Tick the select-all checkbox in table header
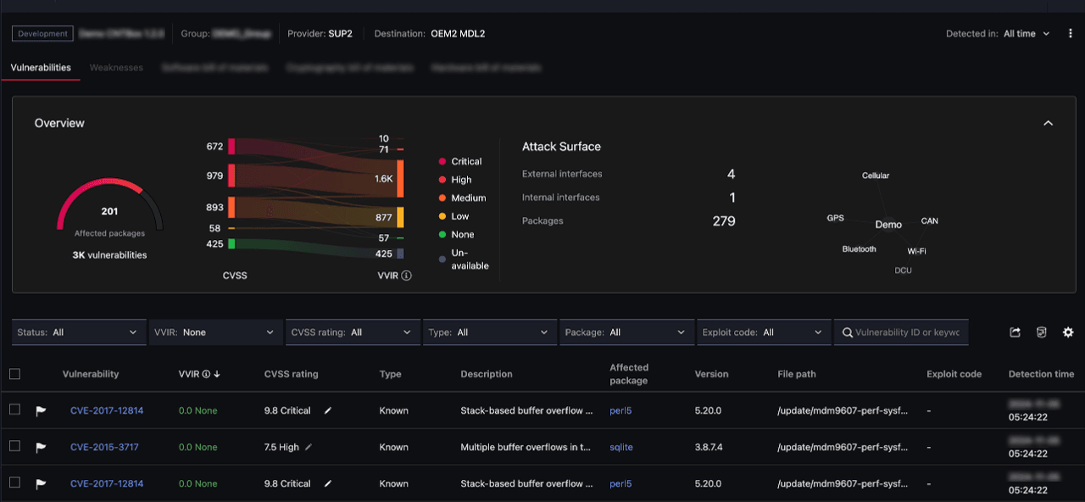1085x502 pixels. 14,374
